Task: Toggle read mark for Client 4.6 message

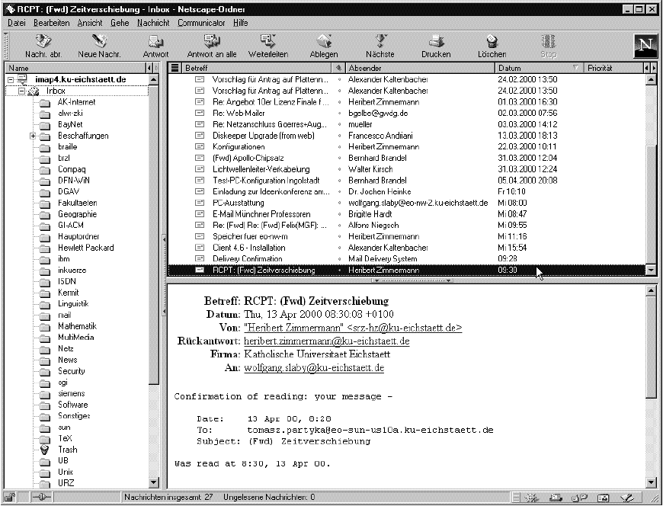Action: (x=339, y=248)
